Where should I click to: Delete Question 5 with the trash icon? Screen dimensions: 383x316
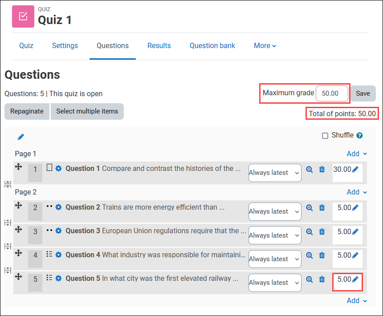click(x=322, y=279)
